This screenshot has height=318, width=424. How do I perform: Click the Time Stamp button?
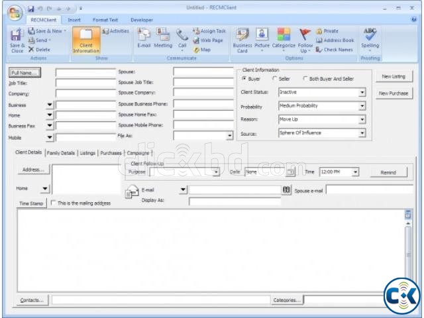point(31,203)
